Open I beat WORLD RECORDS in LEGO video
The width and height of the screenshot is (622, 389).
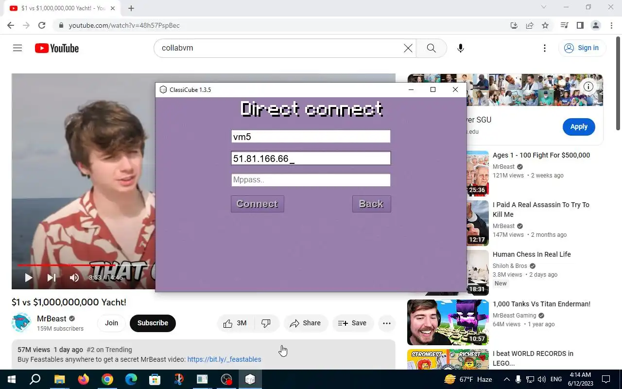tap(533, 358)
